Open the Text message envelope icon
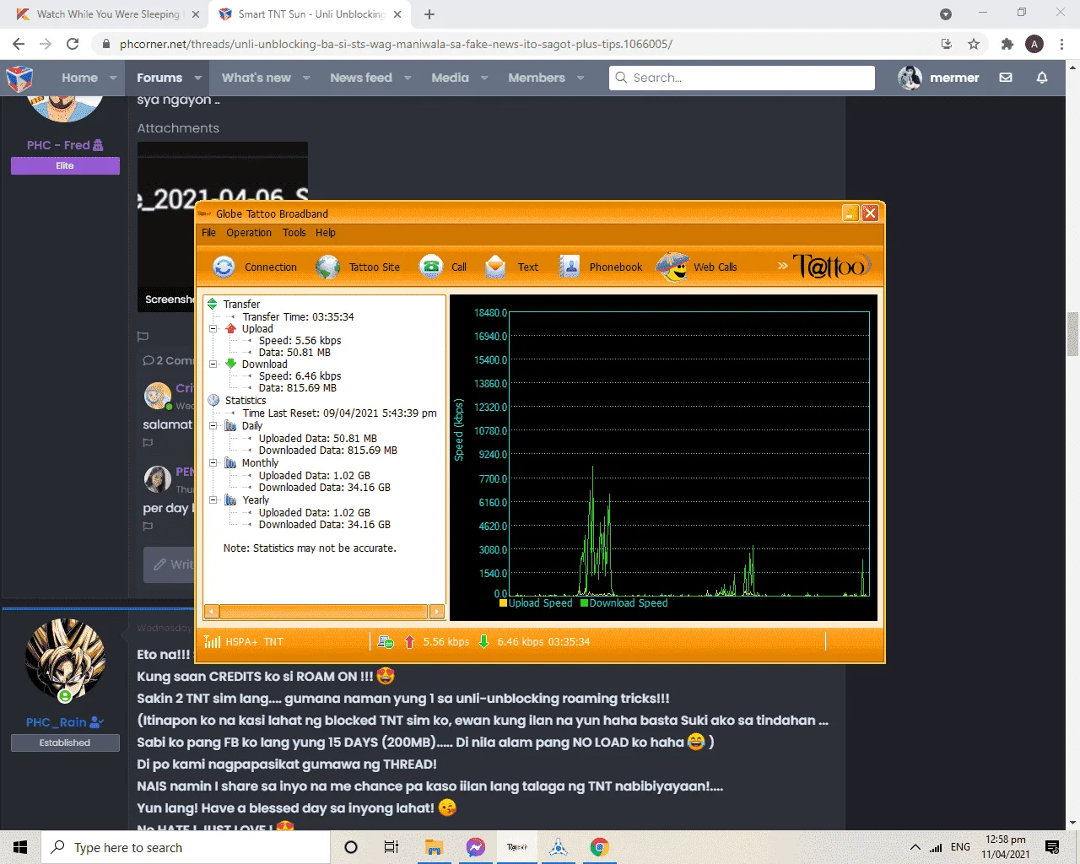The image size is (1080, 864). tap(495, 267)
